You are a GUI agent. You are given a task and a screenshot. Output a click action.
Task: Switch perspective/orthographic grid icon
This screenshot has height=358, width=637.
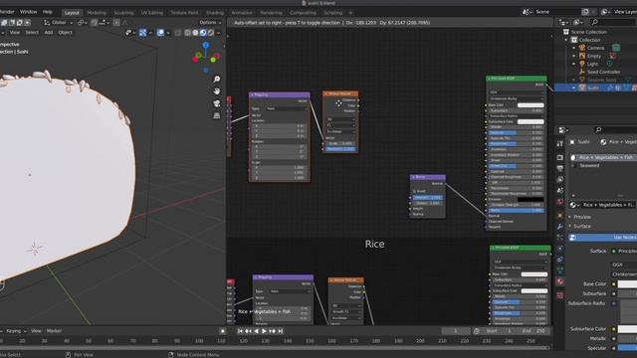pyautogui.click(x=217, y=115)
